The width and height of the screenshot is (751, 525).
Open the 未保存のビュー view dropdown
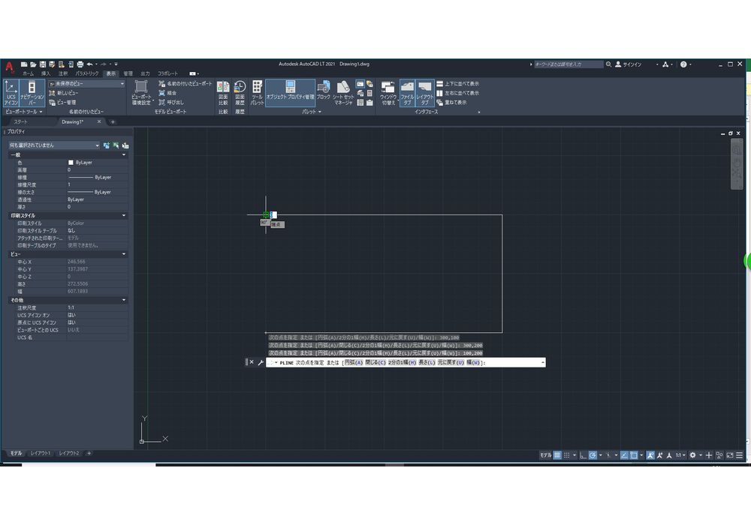(x=86, y=84)
